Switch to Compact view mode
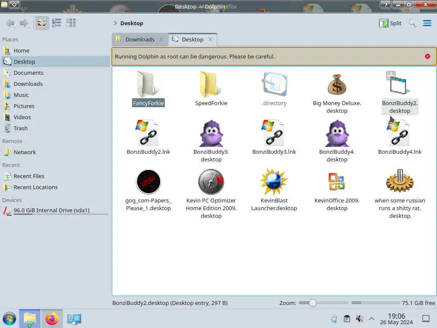This screenshot has height=328, width=437. pyautogui.click(x=57, y=23)
